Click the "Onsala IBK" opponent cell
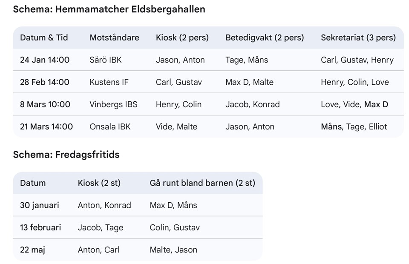 coord(110,126)
